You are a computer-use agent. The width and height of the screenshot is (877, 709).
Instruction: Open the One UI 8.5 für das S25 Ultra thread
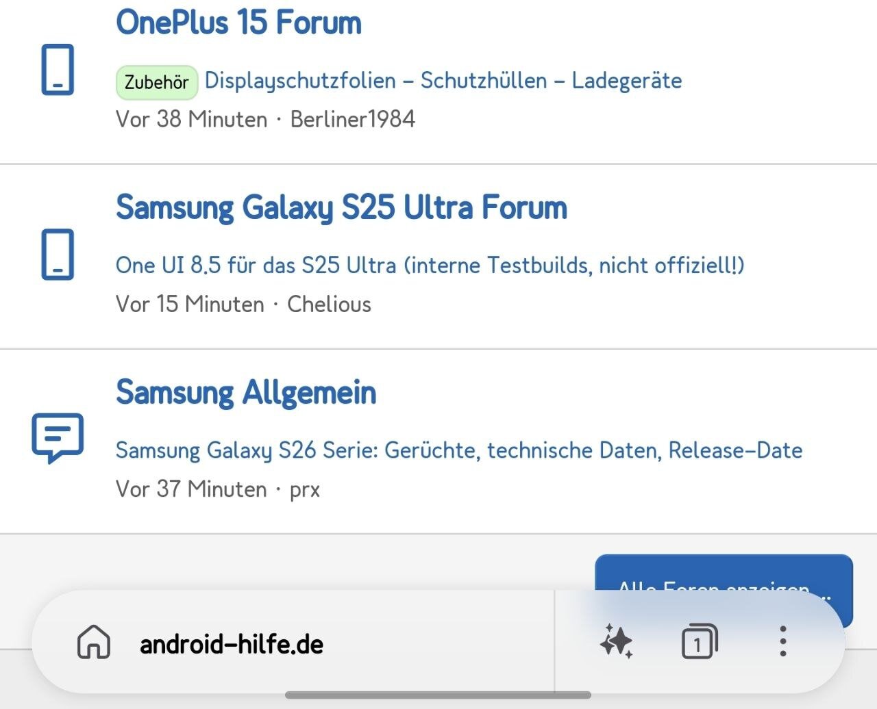click(x=430, y=265)
